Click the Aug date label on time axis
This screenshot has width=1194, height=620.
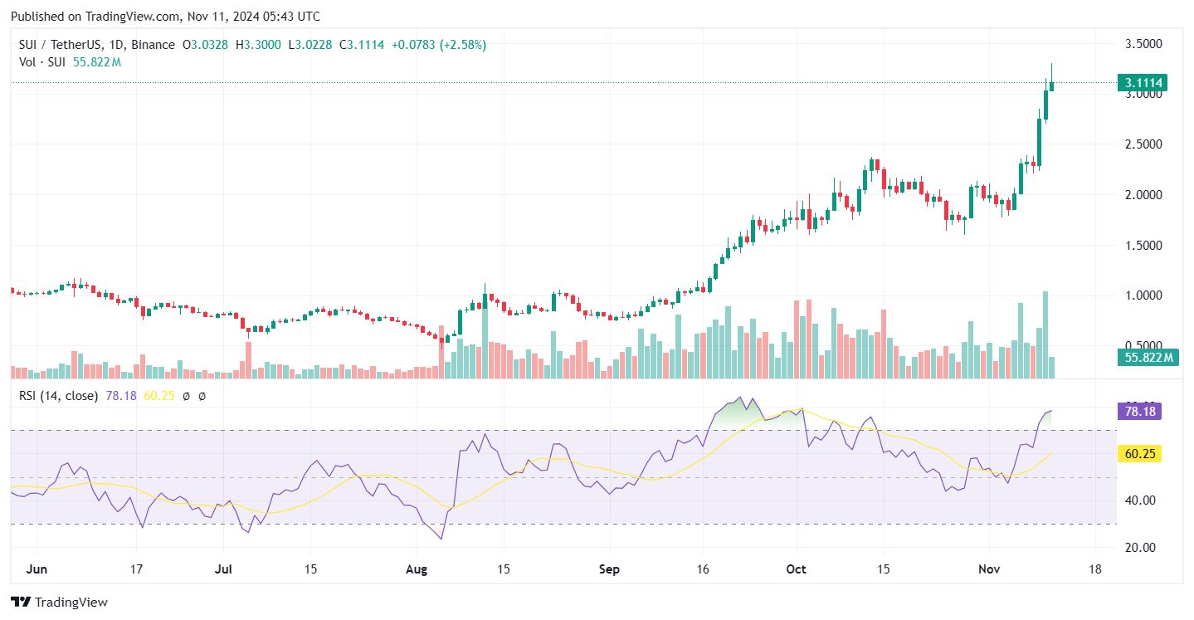click(x=417, y=570)
